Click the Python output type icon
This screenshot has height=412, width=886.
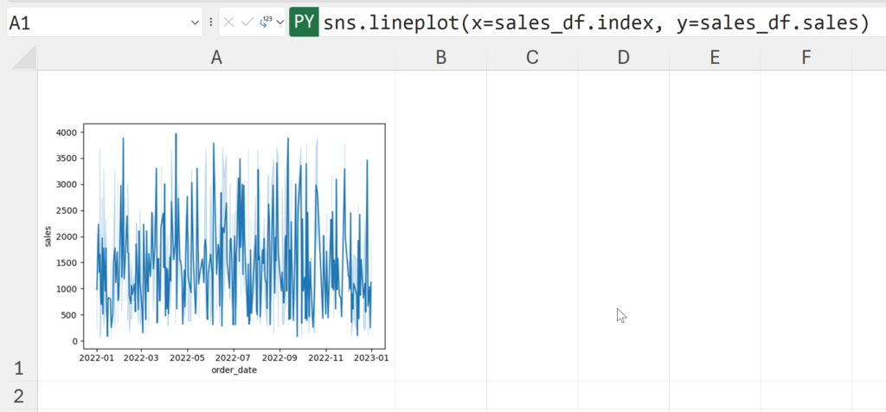266,22
